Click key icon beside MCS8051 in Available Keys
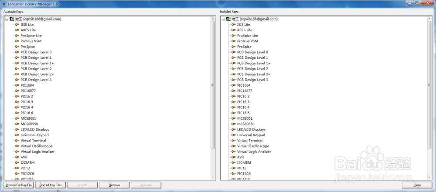 (x=17, y=118)
